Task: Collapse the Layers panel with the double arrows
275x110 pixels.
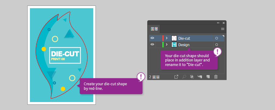Action: tap(218, 23)
